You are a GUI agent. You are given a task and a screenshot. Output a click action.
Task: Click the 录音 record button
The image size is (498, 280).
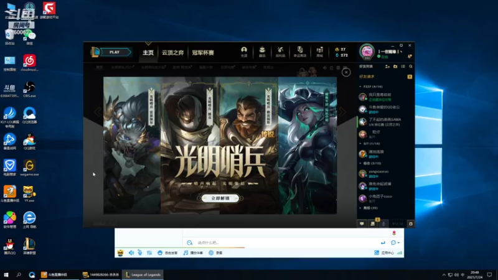(215, 253)
